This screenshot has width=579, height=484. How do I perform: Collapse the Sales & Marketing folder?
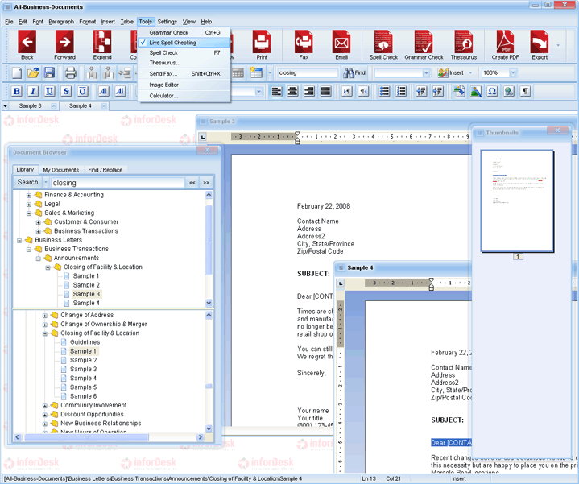coord(29,213)
